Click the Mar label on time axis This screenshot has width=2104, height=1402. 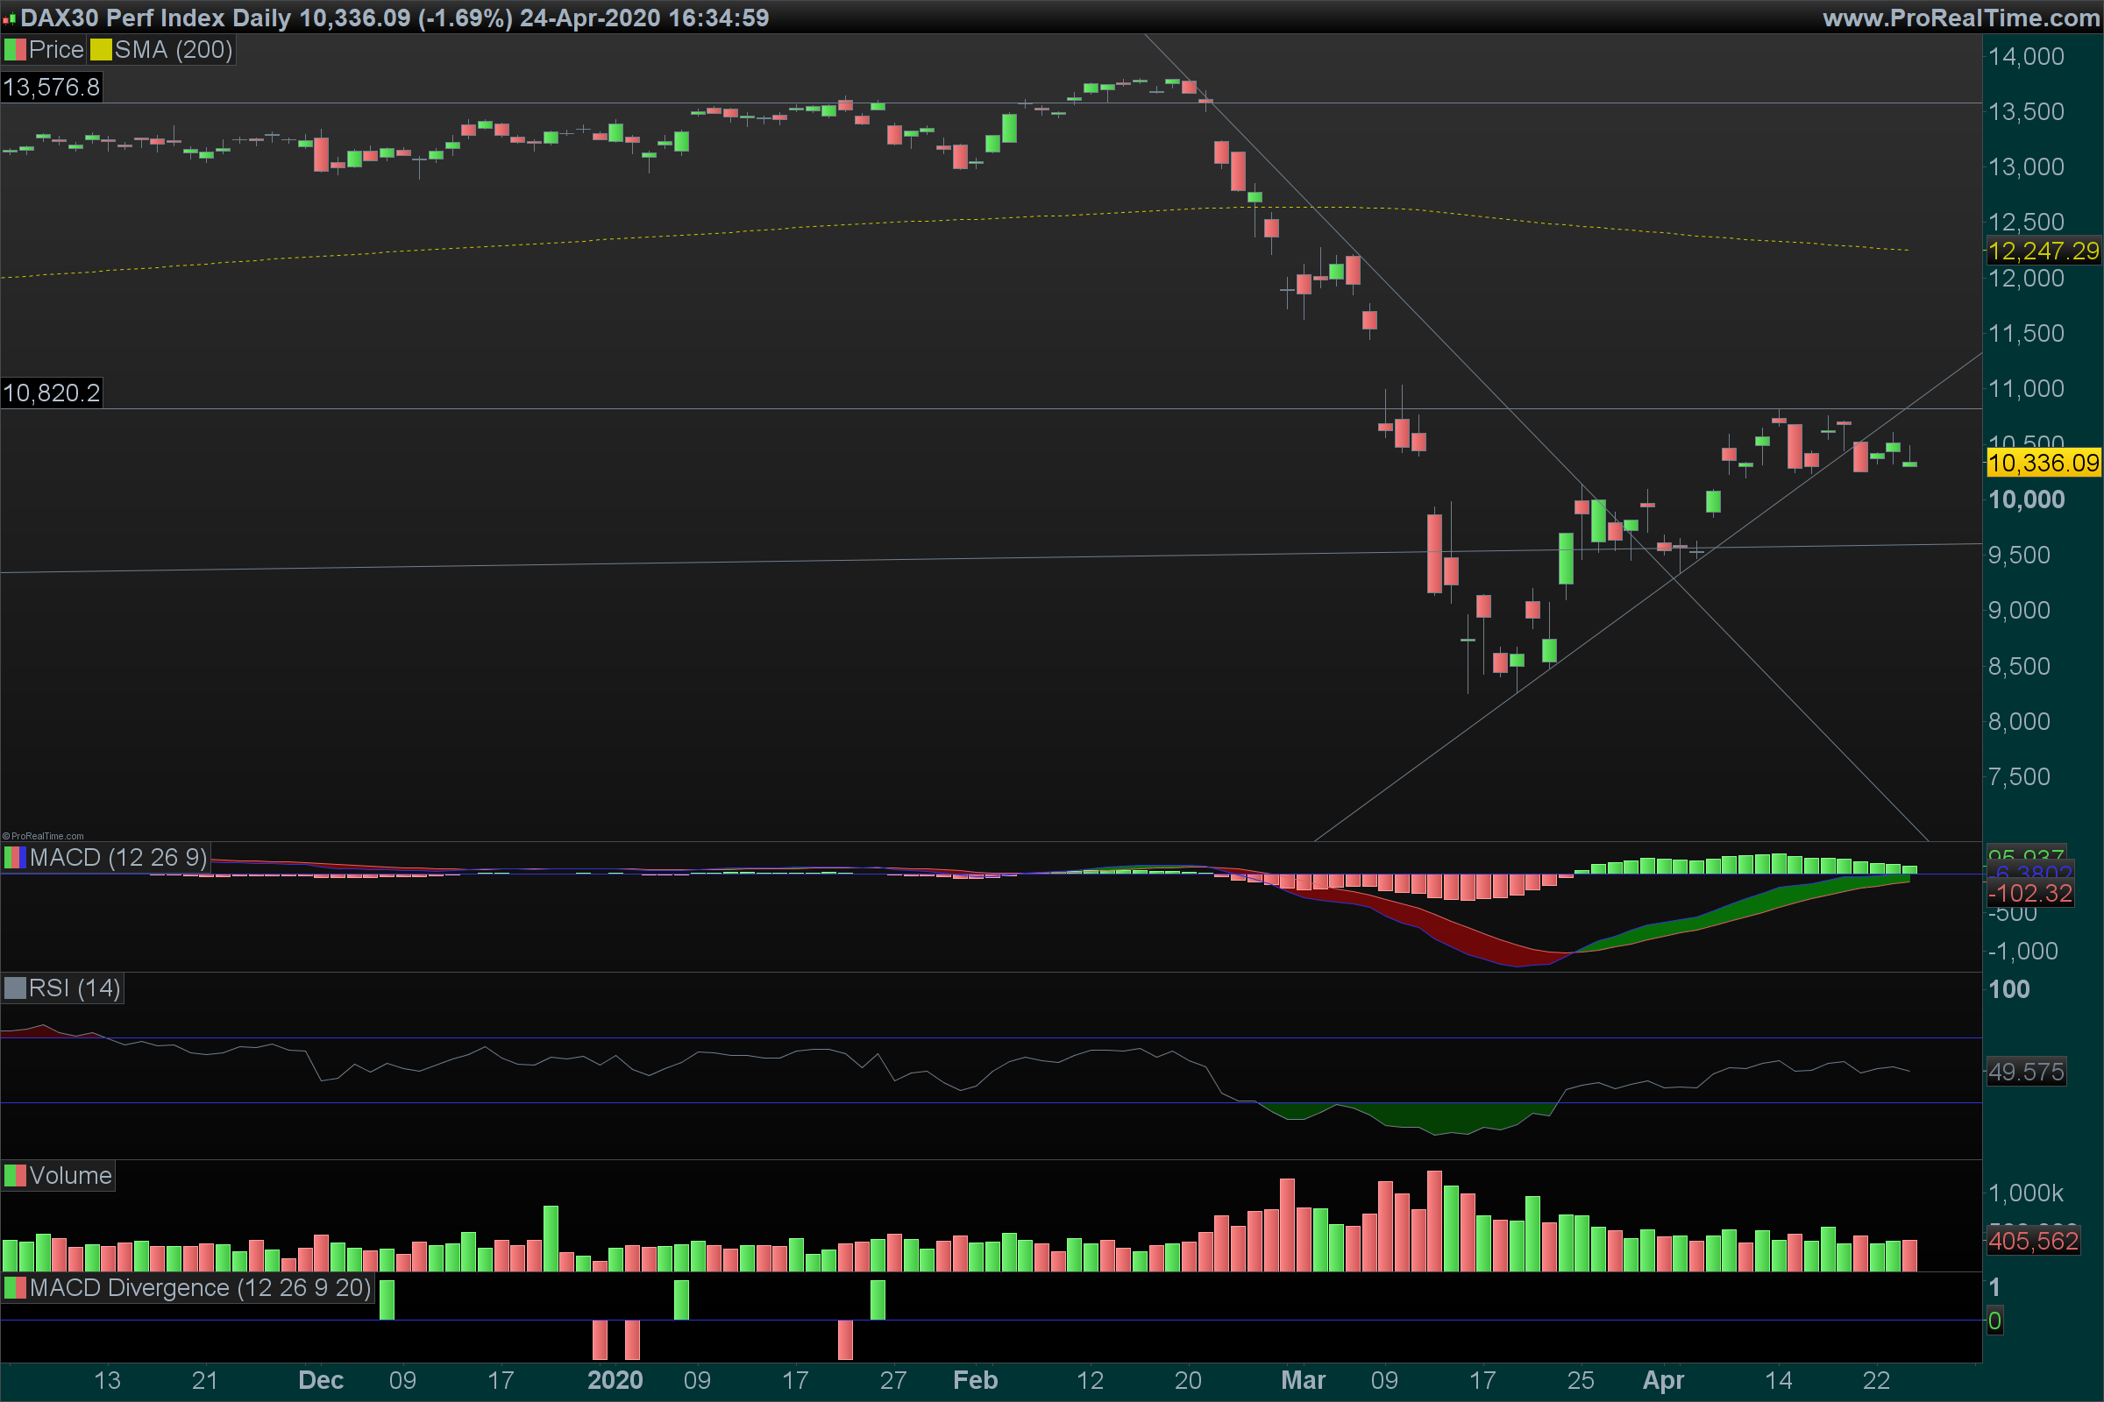point(1303,1379)
